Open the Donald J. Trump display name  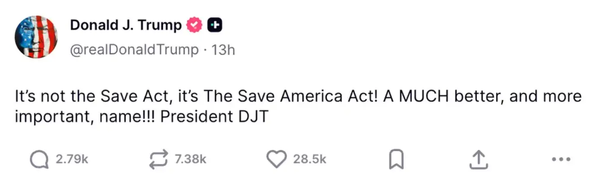tap(126, 26)
